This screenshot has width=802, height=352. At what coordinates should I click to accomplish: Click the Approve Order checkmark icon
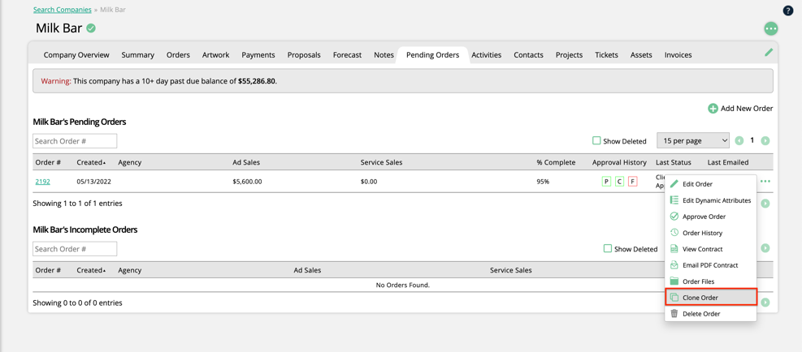pos(674,217)
